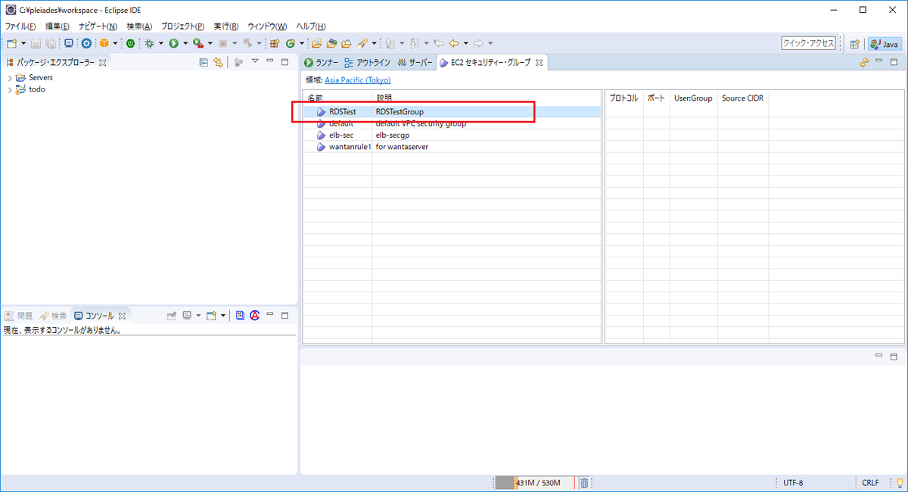Click the New Java Package toolbar icon
This screenshot has width=908, height=492.
coord(273,44)
